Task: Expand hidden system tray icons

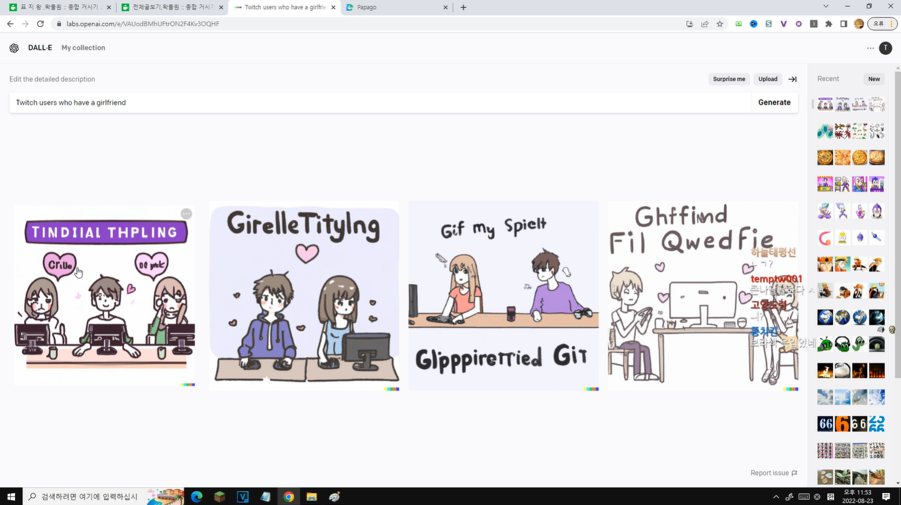Action: (x=776, y=497)
